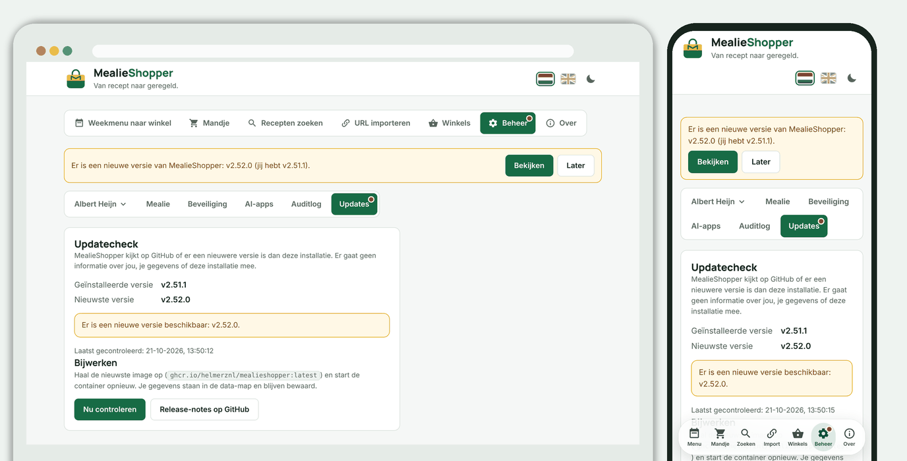This screenshot has width=907, height=461.
Task: Tap Winkels basket icon in mobile bottom bar
Action: (798, 437)
